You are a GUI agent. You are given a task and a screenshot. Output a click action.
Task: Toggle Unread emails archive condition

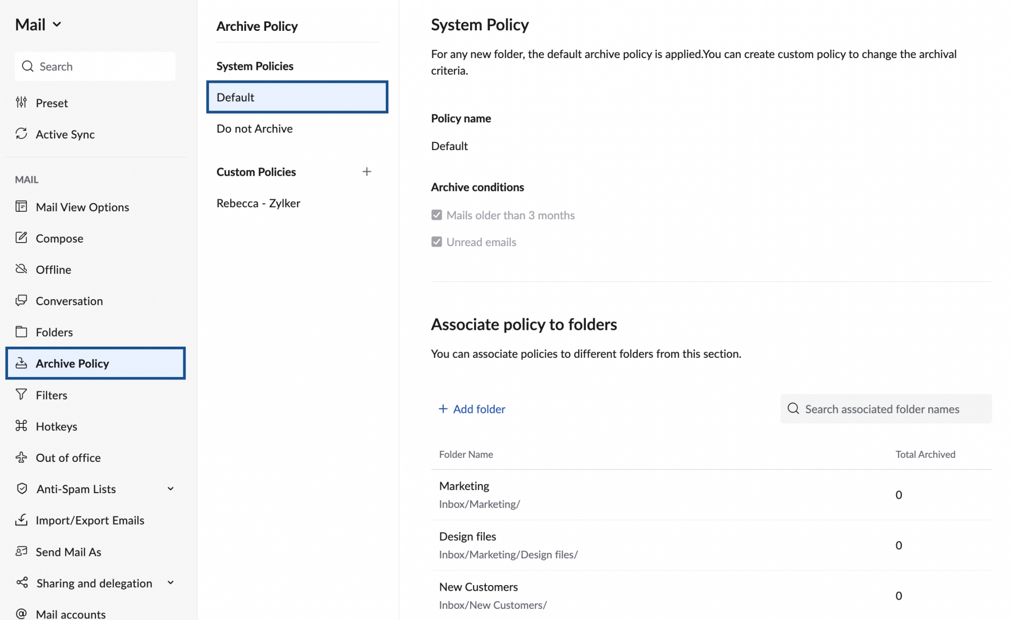pos(436,242)
